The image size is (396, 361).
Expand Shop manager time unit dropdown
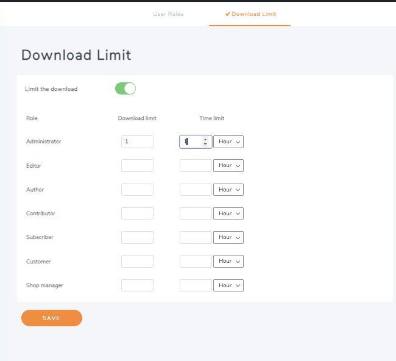pyautogui.click(x=228, y=285)
